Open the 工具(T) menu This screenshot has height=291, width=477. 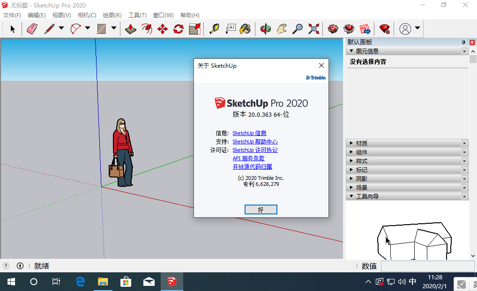point(137,15)
